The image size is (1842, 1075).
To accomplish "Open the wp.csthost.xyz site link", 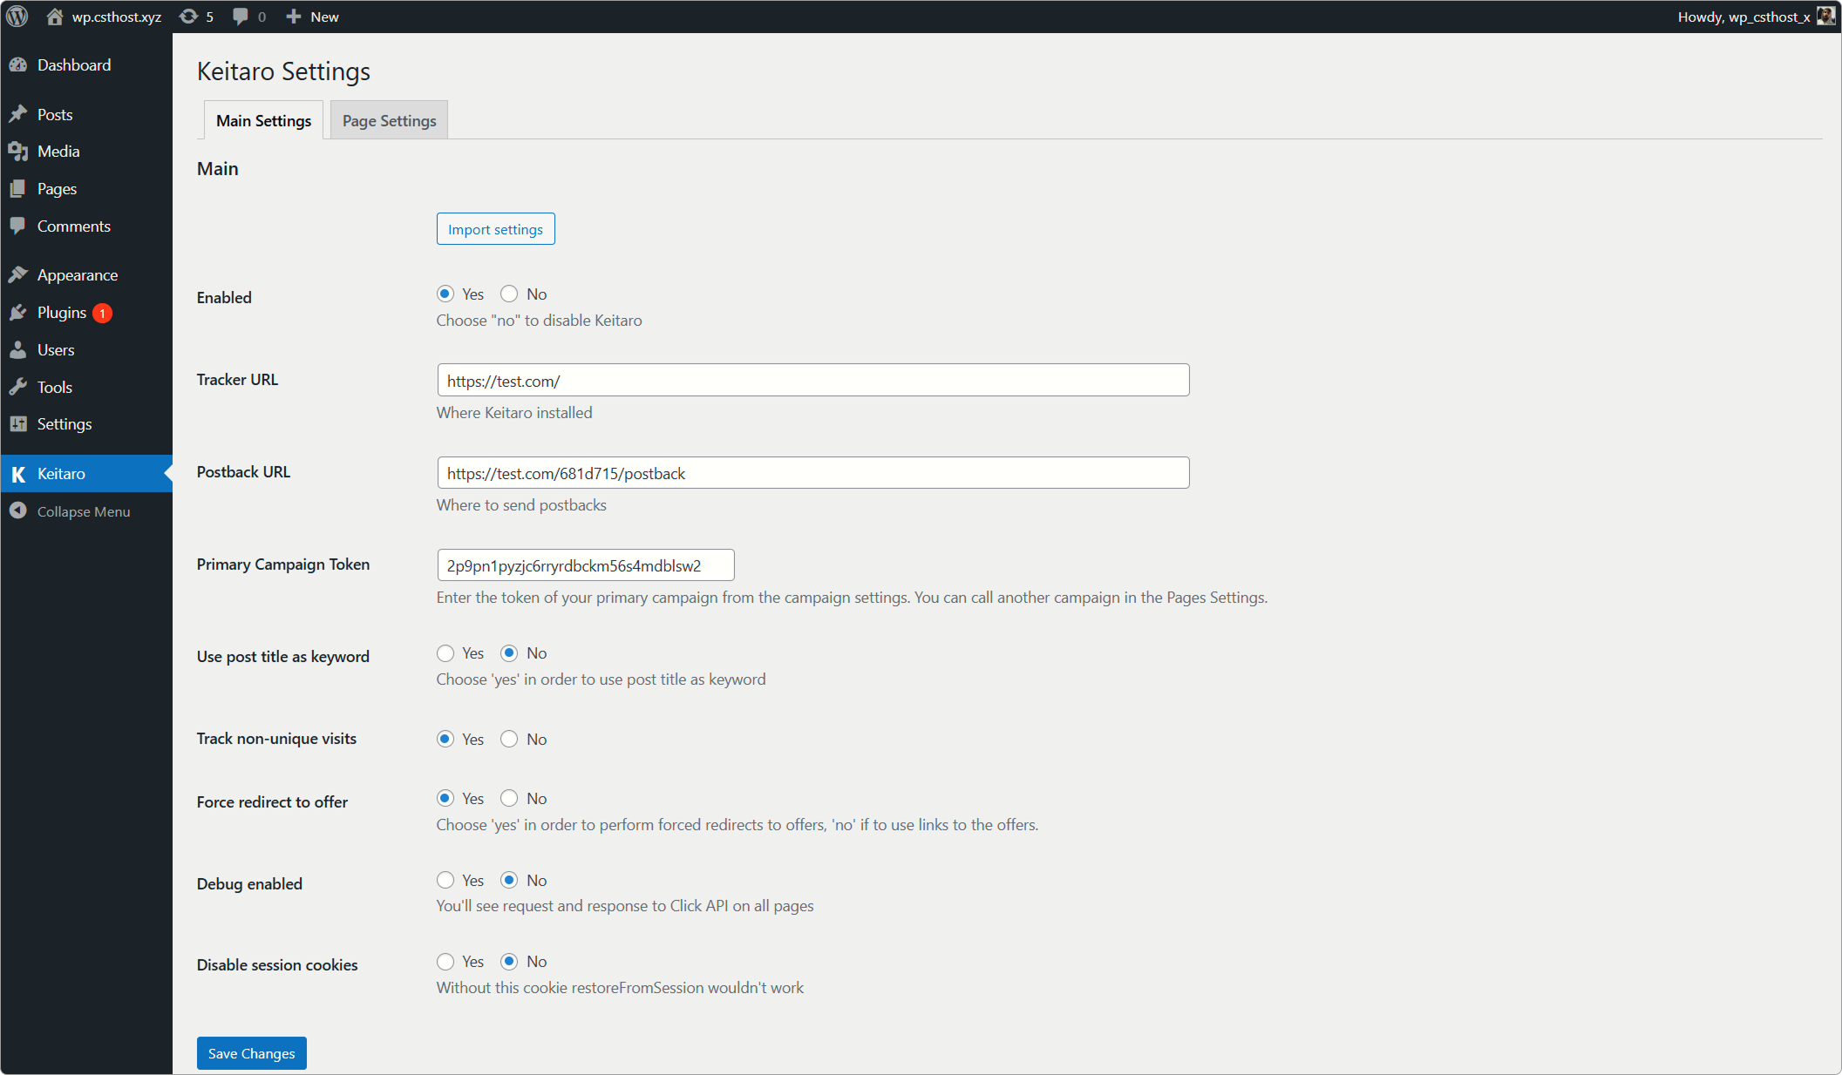I will (117, 17).
